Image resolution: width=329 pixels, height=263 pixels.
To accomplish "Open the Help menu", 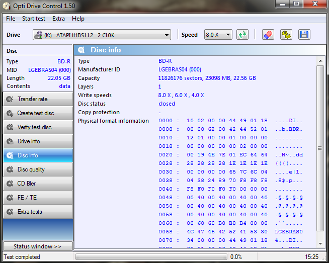I will pos(78,19).
